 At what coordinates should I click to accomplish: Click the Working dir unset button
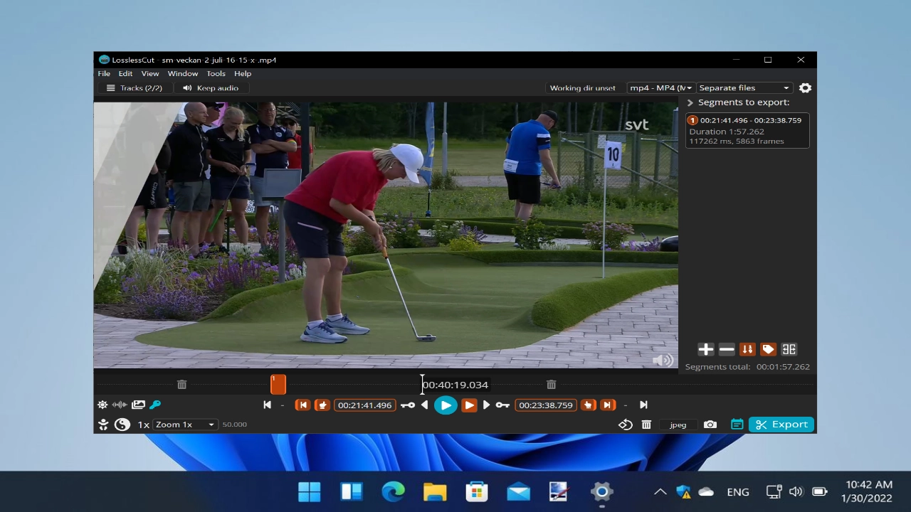[582, 88]
